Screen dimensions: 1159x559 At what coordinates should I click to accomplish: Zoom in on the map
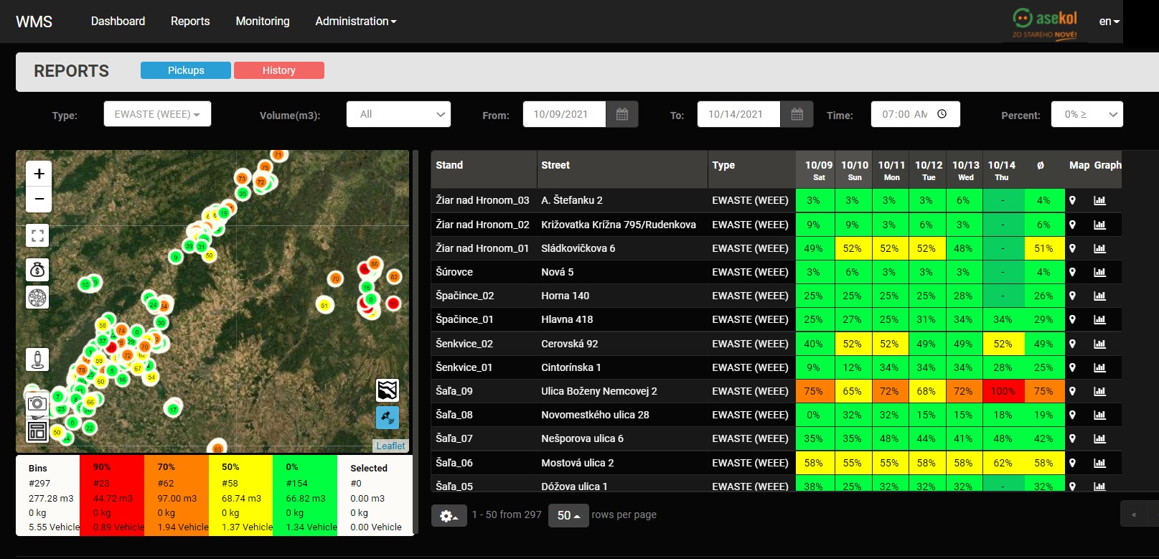(x=39, y=173)
